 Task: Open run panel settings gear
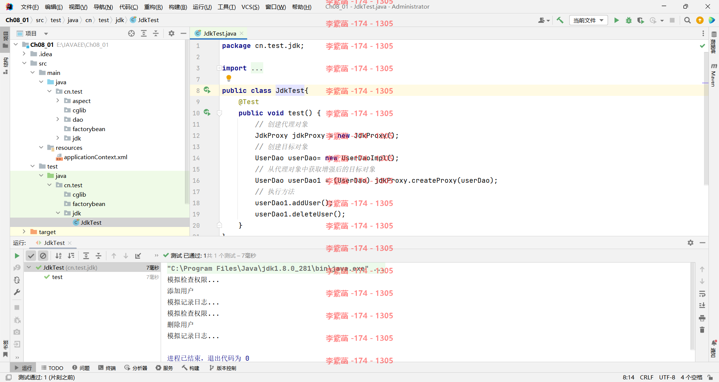691,243
